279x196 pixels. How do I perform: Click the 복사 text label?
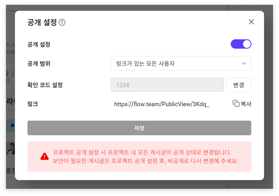coord(246,104)
